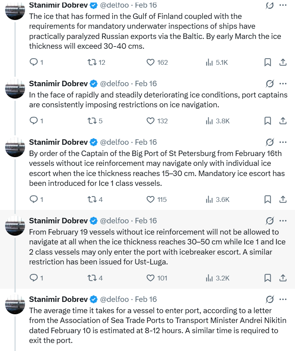
Task: Reply to the Gulf of Finland ice tweet
Action: pyautogui.click(x=34, y=62)
